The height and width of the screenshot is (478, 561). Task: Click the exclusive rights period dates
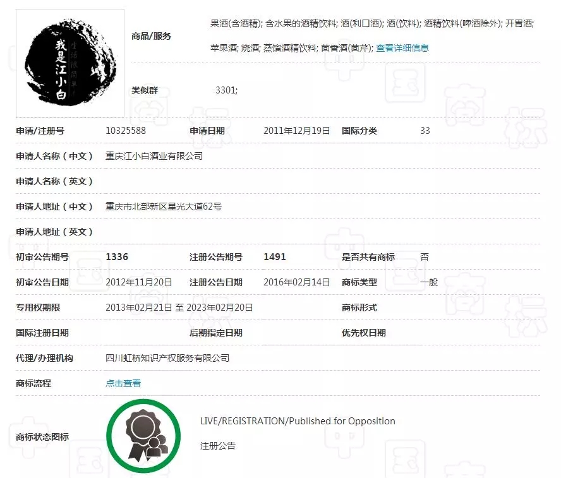coord(179,308)
